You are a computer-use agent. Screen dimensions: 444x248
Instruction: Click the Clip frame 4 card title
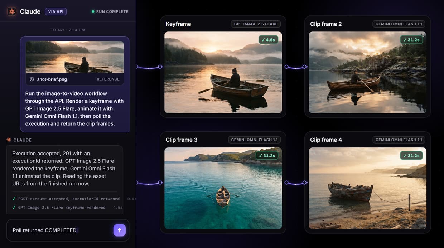[x=326, y=140]
